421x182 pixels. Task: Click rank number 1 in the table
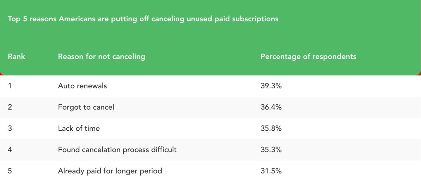[10, 86]
